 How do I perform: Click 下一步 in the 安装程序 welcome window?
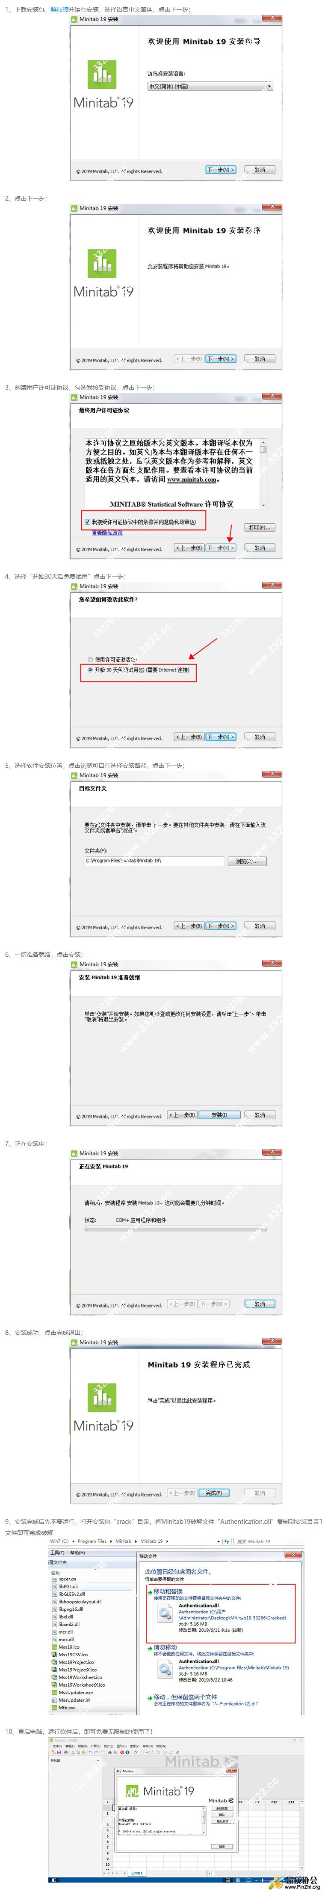(x=221, y=358)
